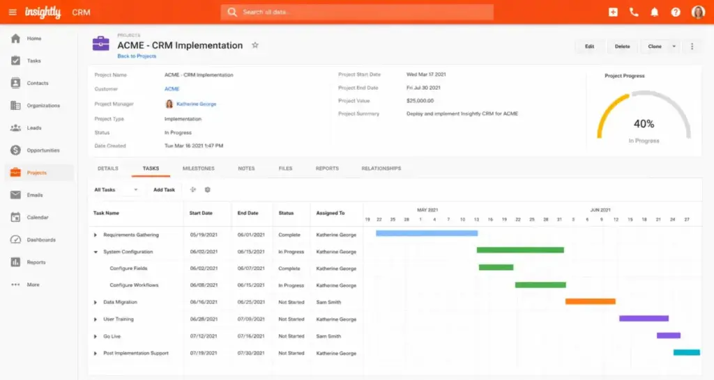Click the purple project briefcase icon
This screenshot has width=714, height=380.
coord(100,44)
